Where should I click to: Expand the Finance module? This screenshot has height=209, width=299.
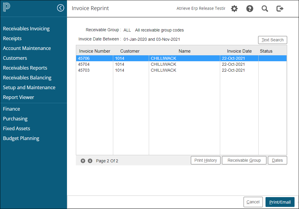click(x=12, y=109)
